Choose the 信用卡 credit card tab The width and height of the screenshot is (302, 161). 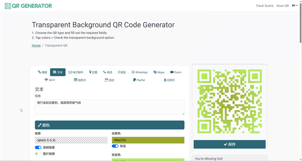click(80, 80)
